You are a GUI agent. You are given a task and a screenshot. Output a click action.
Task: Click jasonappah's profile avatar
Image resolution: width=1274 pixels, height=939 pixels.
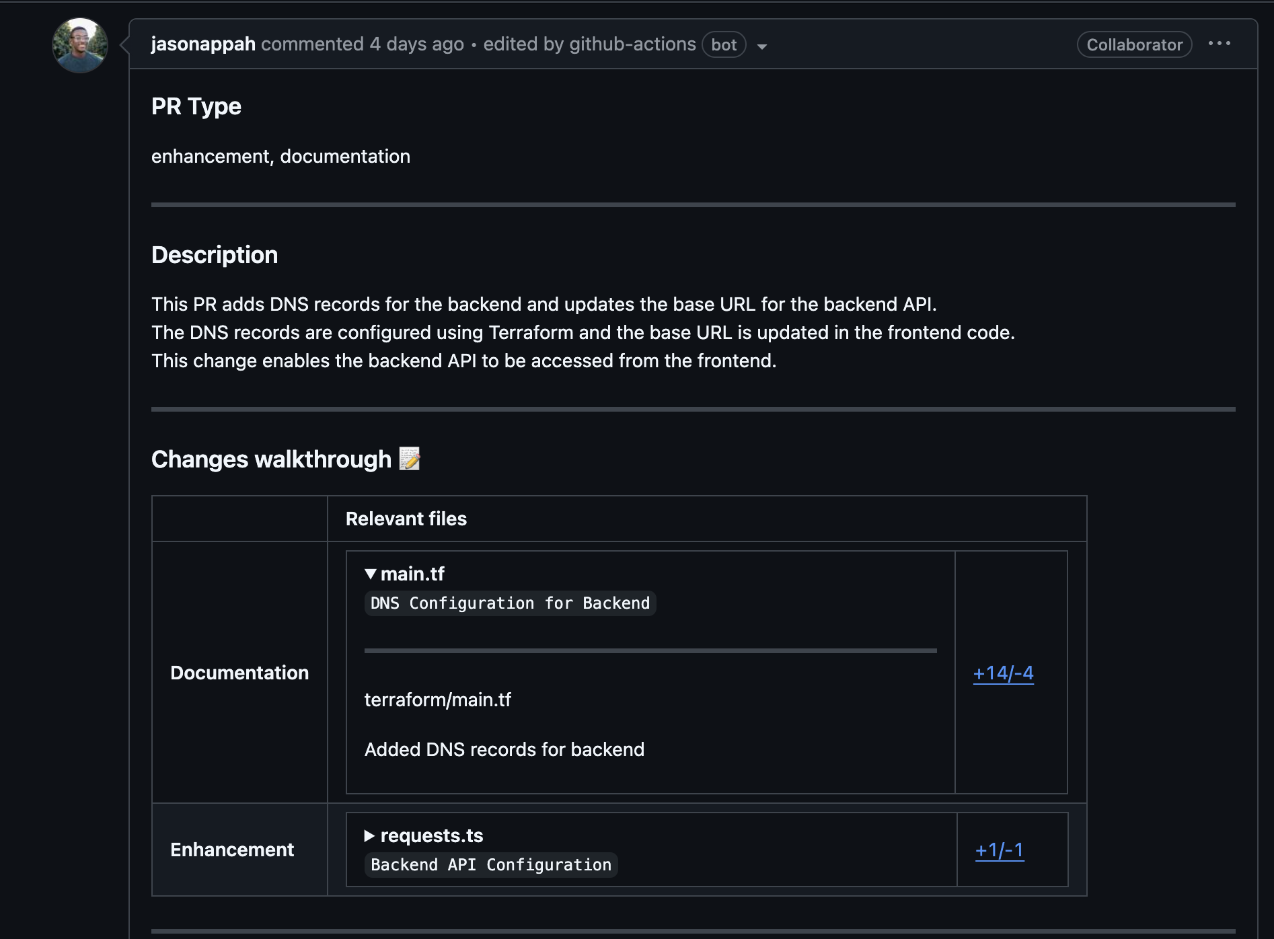pyautogui.click(x=80, y=46)
